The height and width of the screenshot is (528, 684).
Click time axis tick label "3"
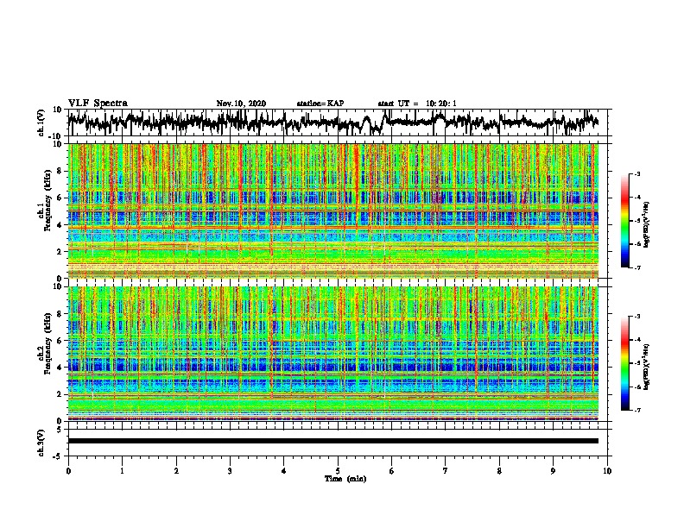point(230,471)
